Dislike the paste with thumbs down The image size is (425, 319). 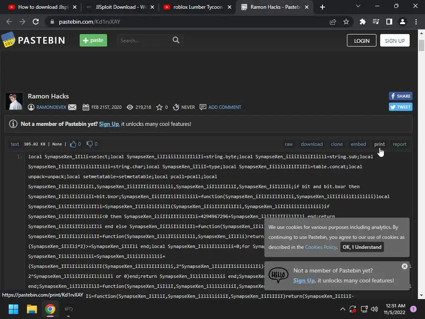click(90, 144)
